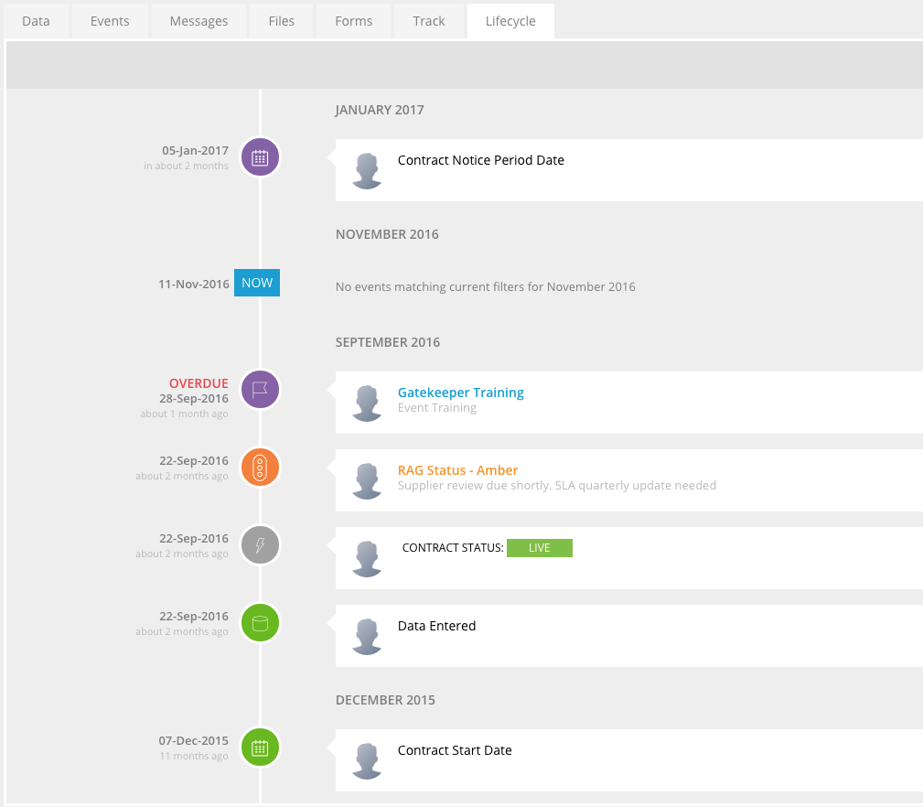Click the Data Entered event title
923x807 pixels.
[x=436, y=626]
